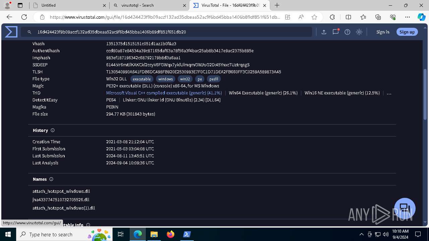Click the pedll tag
This screenshot has width=429, height=241.
coord(214,79)
